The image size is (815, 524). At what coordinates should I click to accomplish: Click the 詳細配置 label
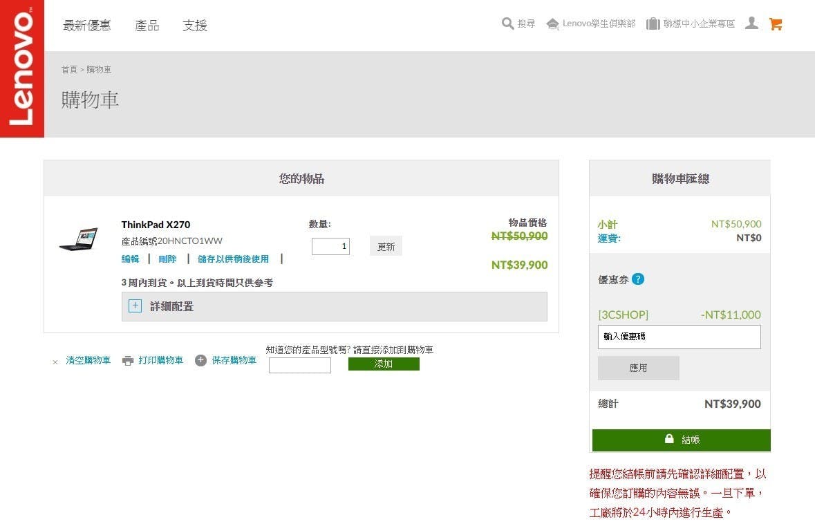tap(172, 306)
